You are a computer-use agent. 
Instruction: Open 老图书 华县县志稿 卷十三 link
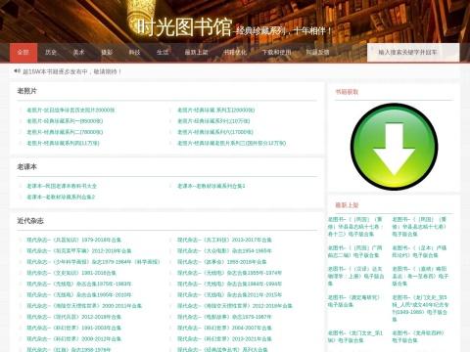tap(355, 227)
